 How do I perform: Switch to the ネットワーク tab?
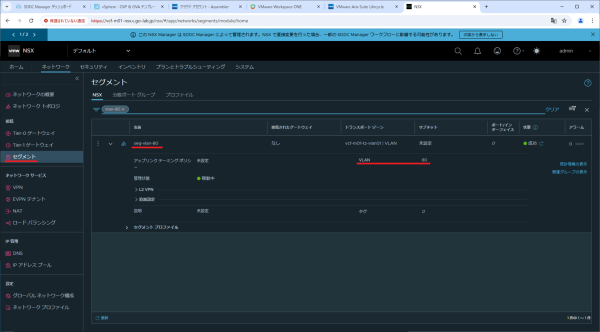pyautogui.click(x=55, y=67)
